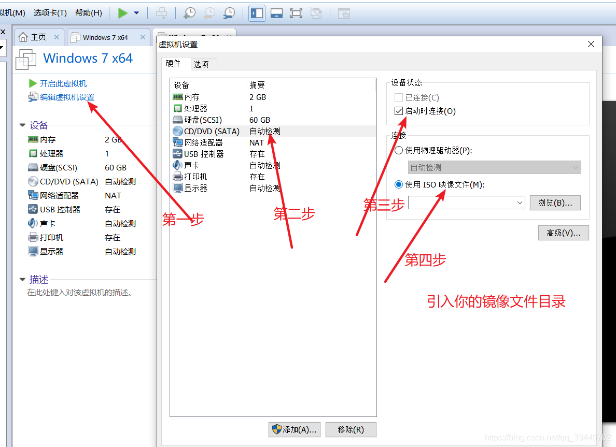Select 显示器 row in settings dialog
This screenshot has width=616, height=447.
coord(273,188)
